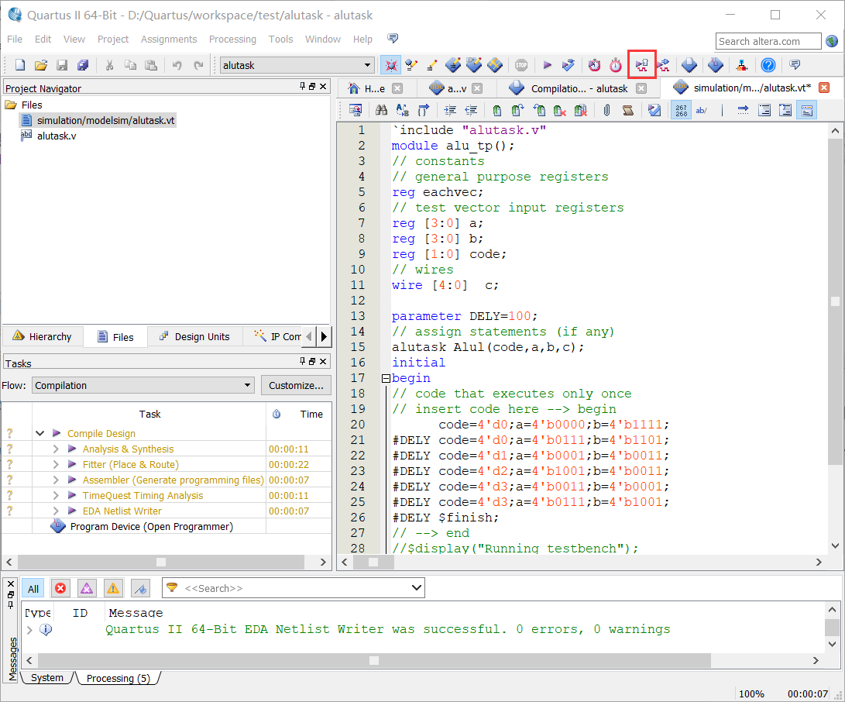Switch to the System messages tab
Image resolution: width=845 pixels, height=702 pixels.
(47, 678)
